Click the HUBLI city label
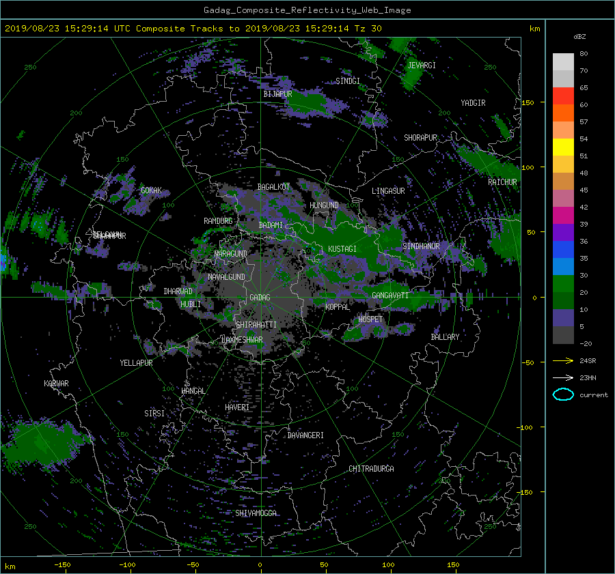The image size is (615, 574). click(191, 304)
